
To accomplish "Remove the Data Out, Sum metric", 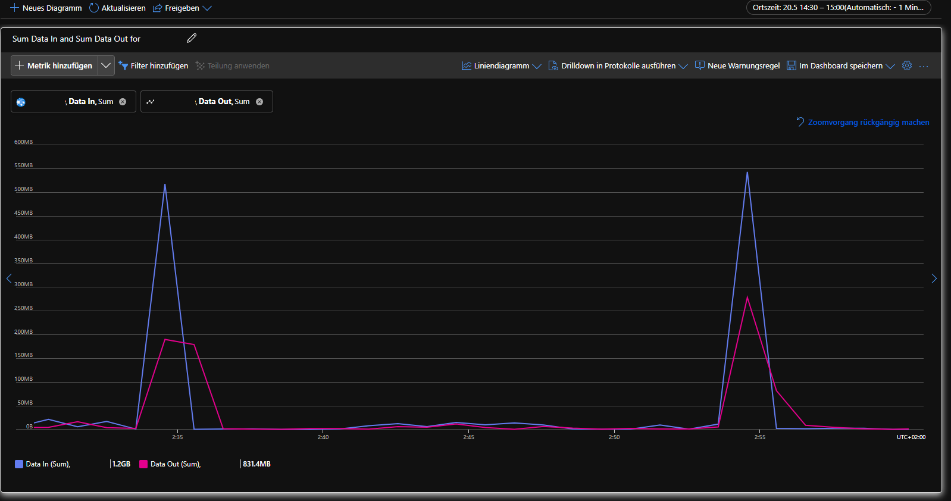I will point(259,102).
